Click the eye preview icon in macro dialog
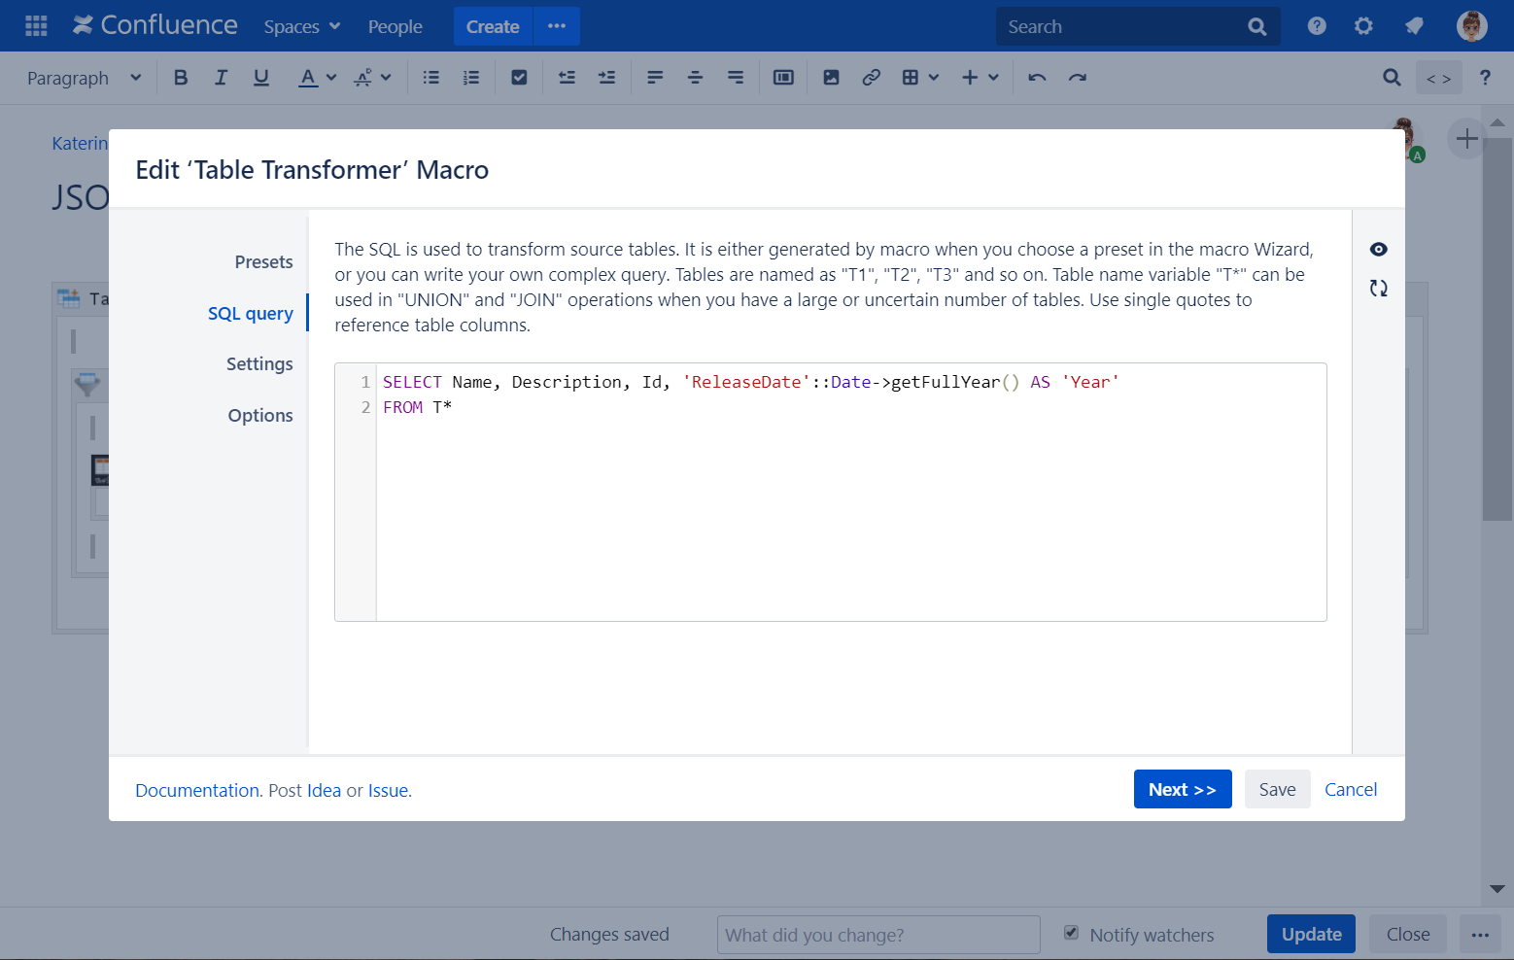The width and height of the screenshot is (1514, 960). coord(1378,250)
